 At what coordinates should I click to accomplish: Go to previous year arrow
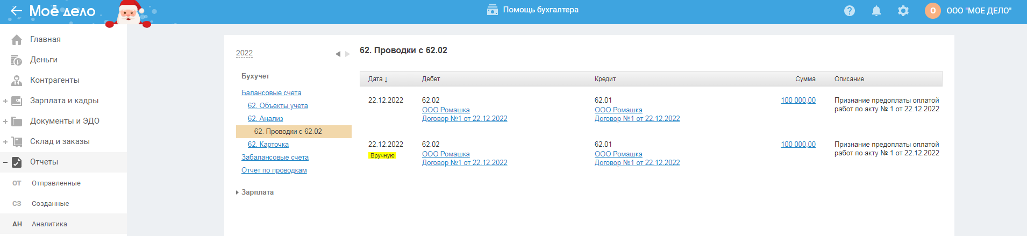coord(338,54)
